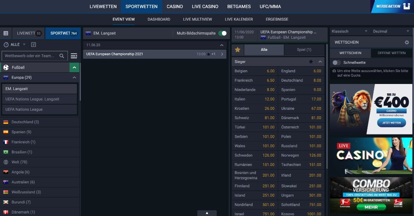The width and height of the screenshot is (414, 216).
Task: Click the Burundi flag icon
Action: (6, 202)
